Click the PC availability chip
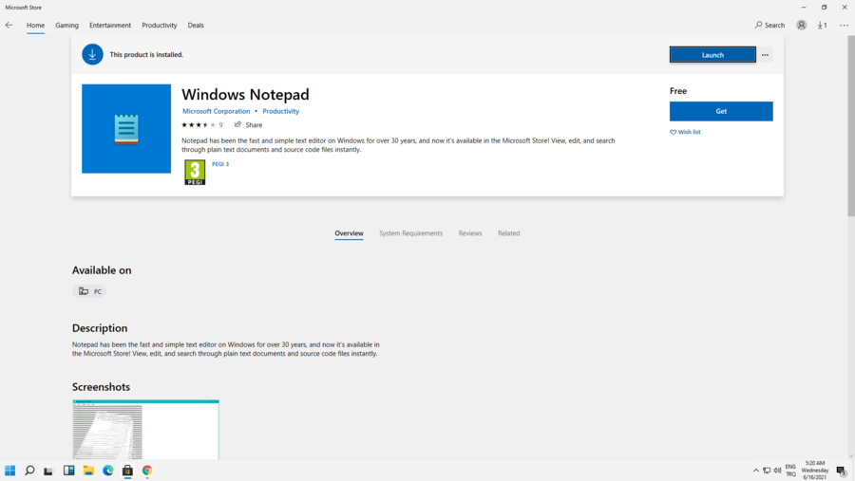This screenshot has height=481, width=855. tap(89, 291)
